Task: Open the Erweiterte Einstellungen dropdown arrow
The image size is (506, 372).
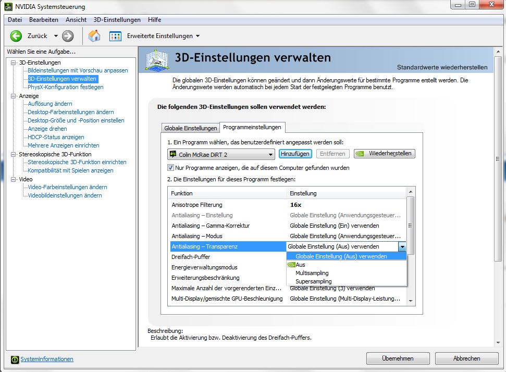Action: [x=198, y=36]
